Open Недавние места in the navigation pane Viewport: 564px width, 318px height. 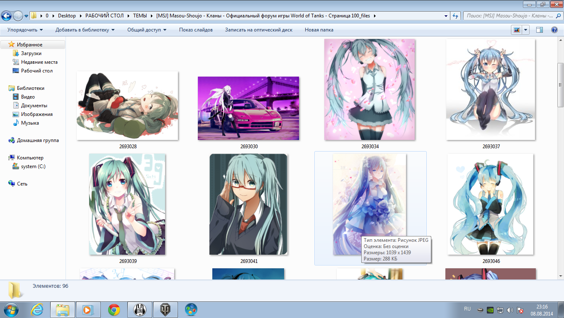click(x=39, y=62)
